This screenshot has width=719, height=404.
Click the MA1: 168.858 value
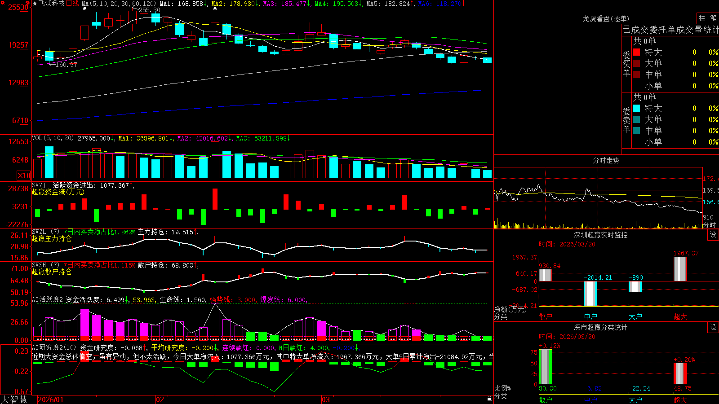point(182,4)
